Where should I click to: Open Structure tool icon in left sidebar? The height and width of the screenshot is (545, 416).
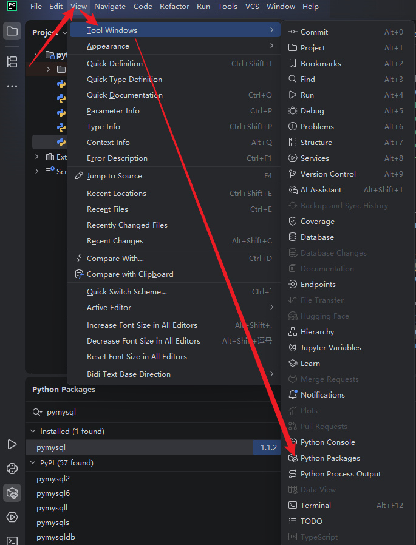(x=12, y=62)
